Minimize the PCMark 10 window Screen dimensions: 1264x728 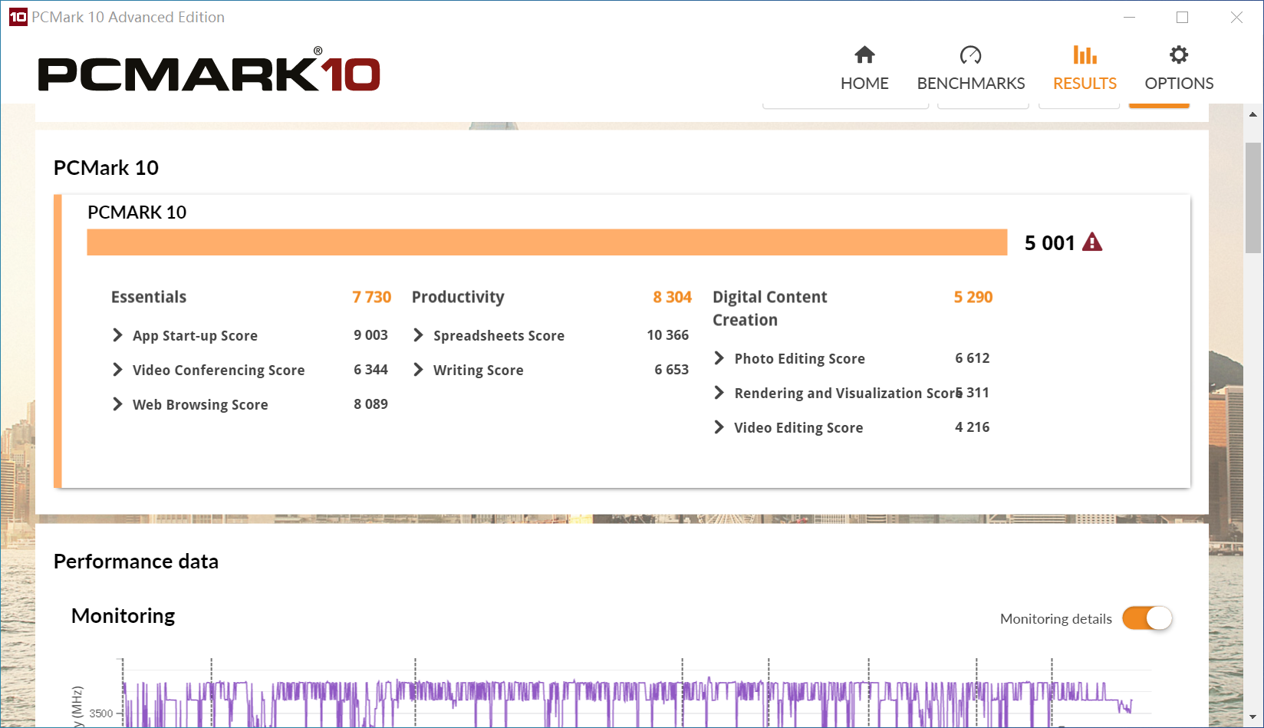[1129, 17]
